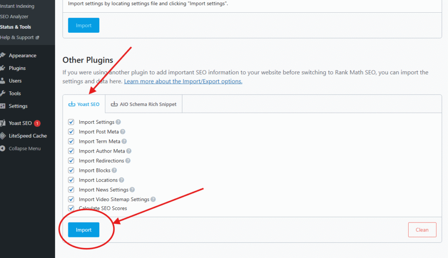Image resolution: width=448 pixels, height=258 pixels.
Task: Click help icon next to Import Author Meta
Action: coord(129,151)
